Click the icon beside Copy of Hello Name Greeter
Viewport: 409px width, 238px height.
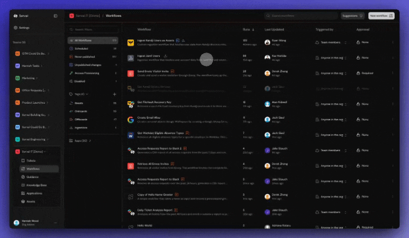click(131, 197)
